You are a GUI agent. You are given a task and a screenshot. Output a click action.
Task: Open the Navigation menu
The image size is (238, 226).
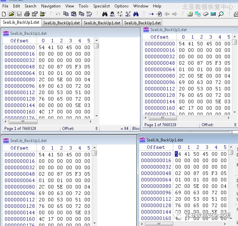click(x=51, y=6)
